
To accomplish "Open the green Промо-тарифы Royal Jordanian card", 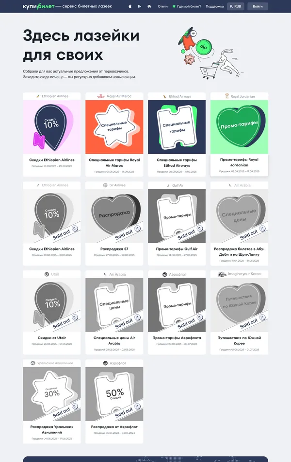I will click(239, 135).
